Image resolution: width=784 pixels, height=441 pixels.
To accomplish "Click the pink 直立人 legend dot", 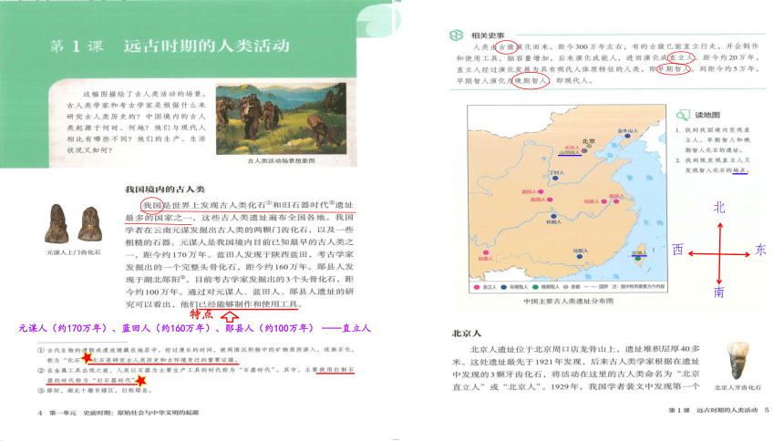I will 477,287.
